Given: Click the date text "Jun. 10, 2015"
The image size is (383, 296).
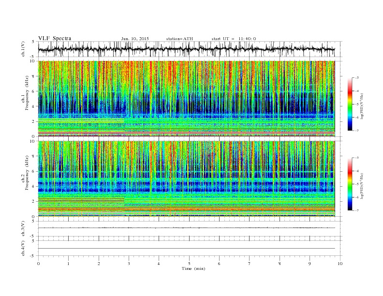Looking at the screenshot, I should (x=135, y=39).
